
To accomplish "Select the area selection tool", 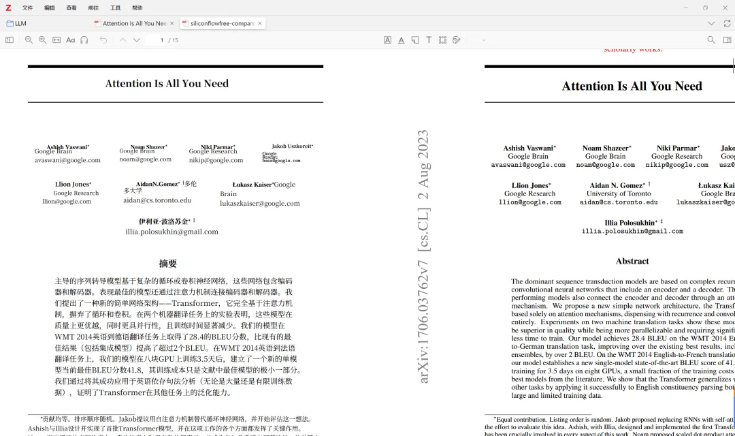I will (442, 40).
